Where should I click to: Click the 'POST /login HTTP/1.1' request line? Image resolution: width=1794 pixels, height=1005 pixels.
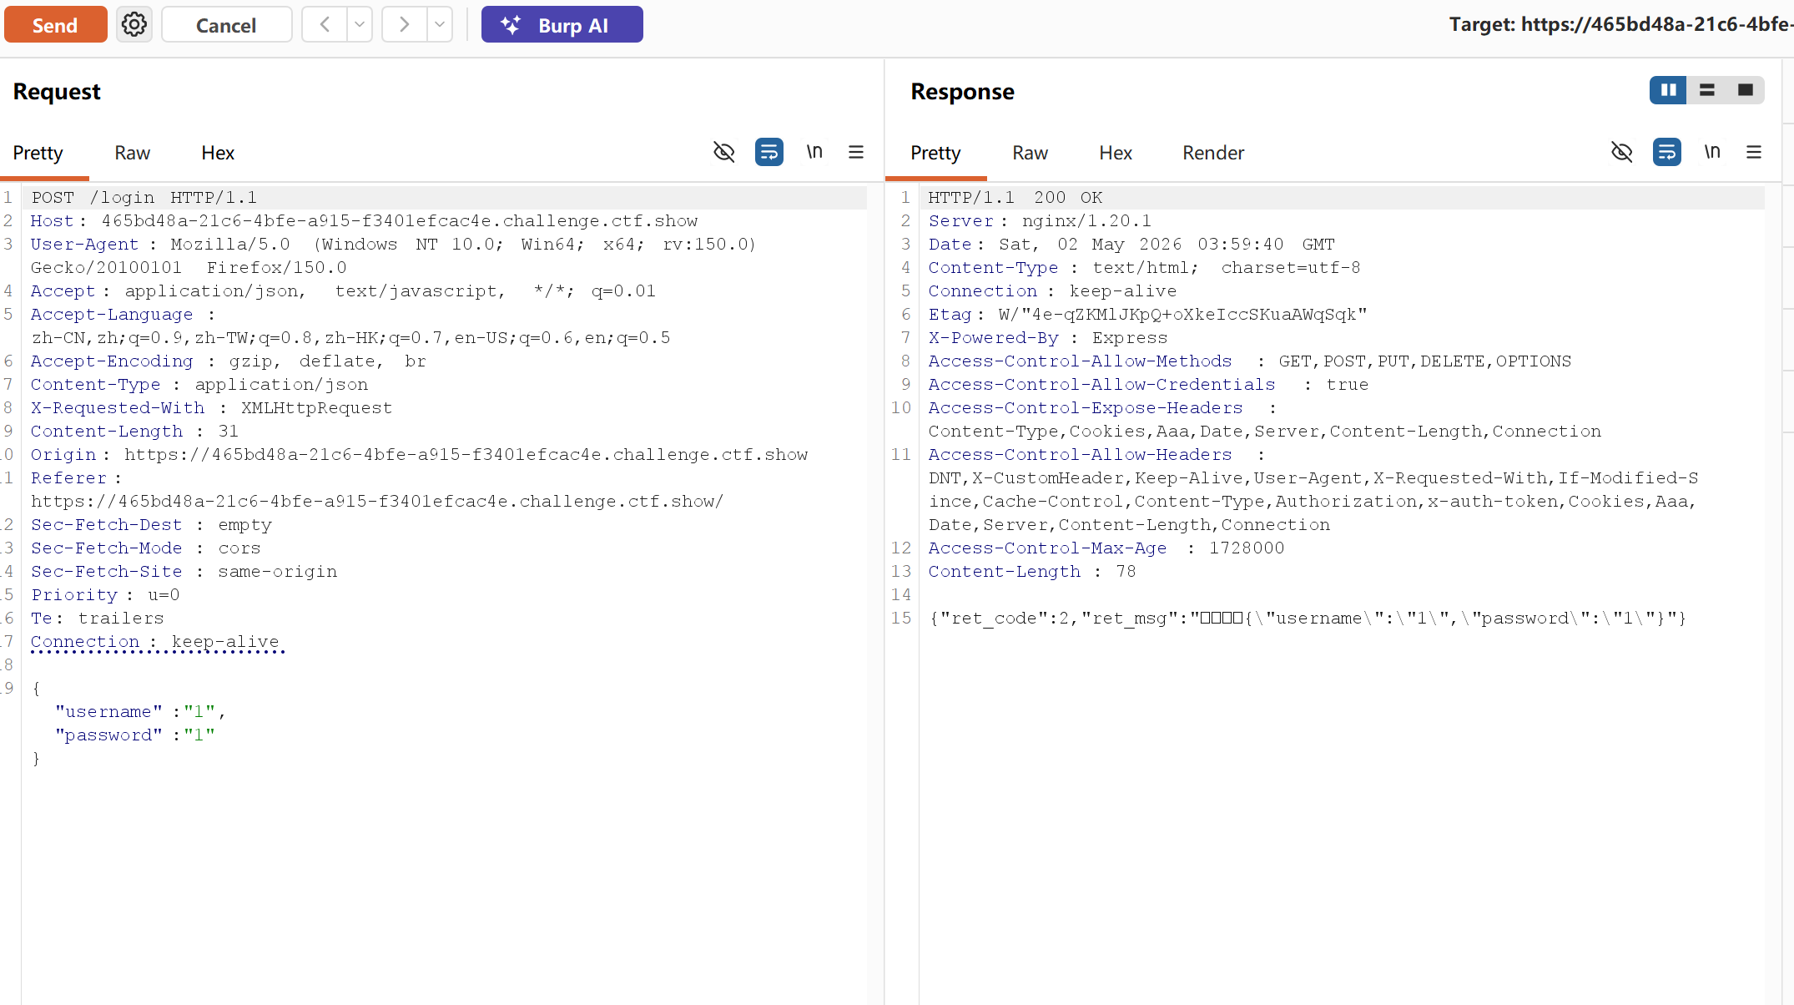(144, 198)
